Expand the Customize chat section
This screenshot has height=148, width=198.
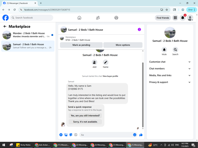[x=170, y=62]
